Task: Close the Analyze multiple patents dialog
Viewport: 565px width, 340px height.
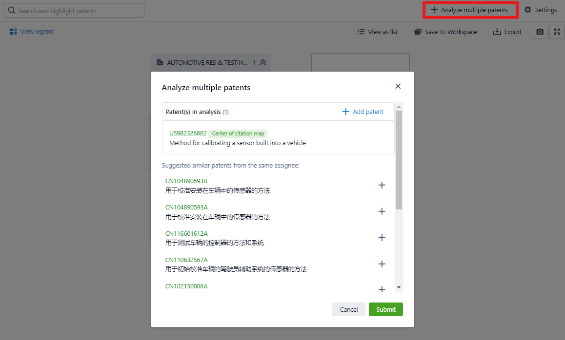Action: [x=398, y=86]
